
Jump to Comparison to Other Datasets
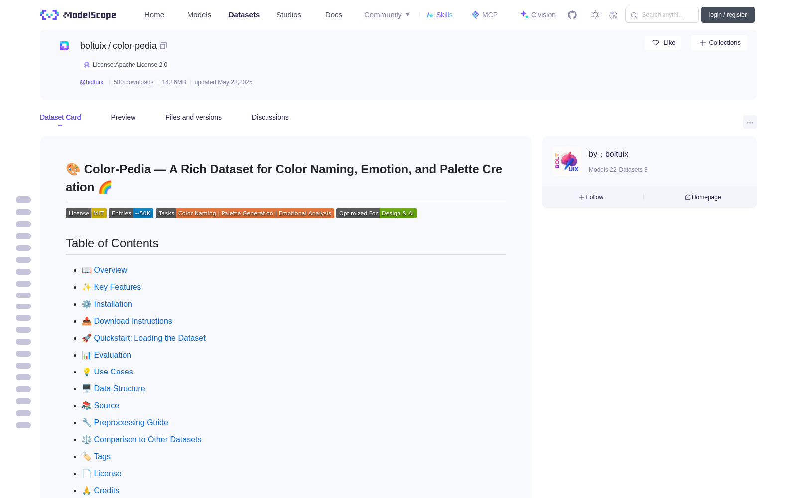147,440
